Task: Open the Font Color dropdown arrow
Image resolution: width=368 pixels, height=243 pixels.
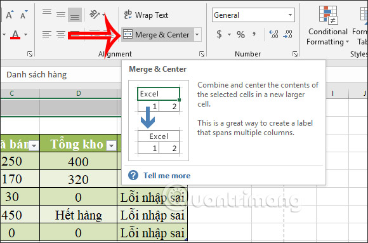Action: [x=26, y=35]
